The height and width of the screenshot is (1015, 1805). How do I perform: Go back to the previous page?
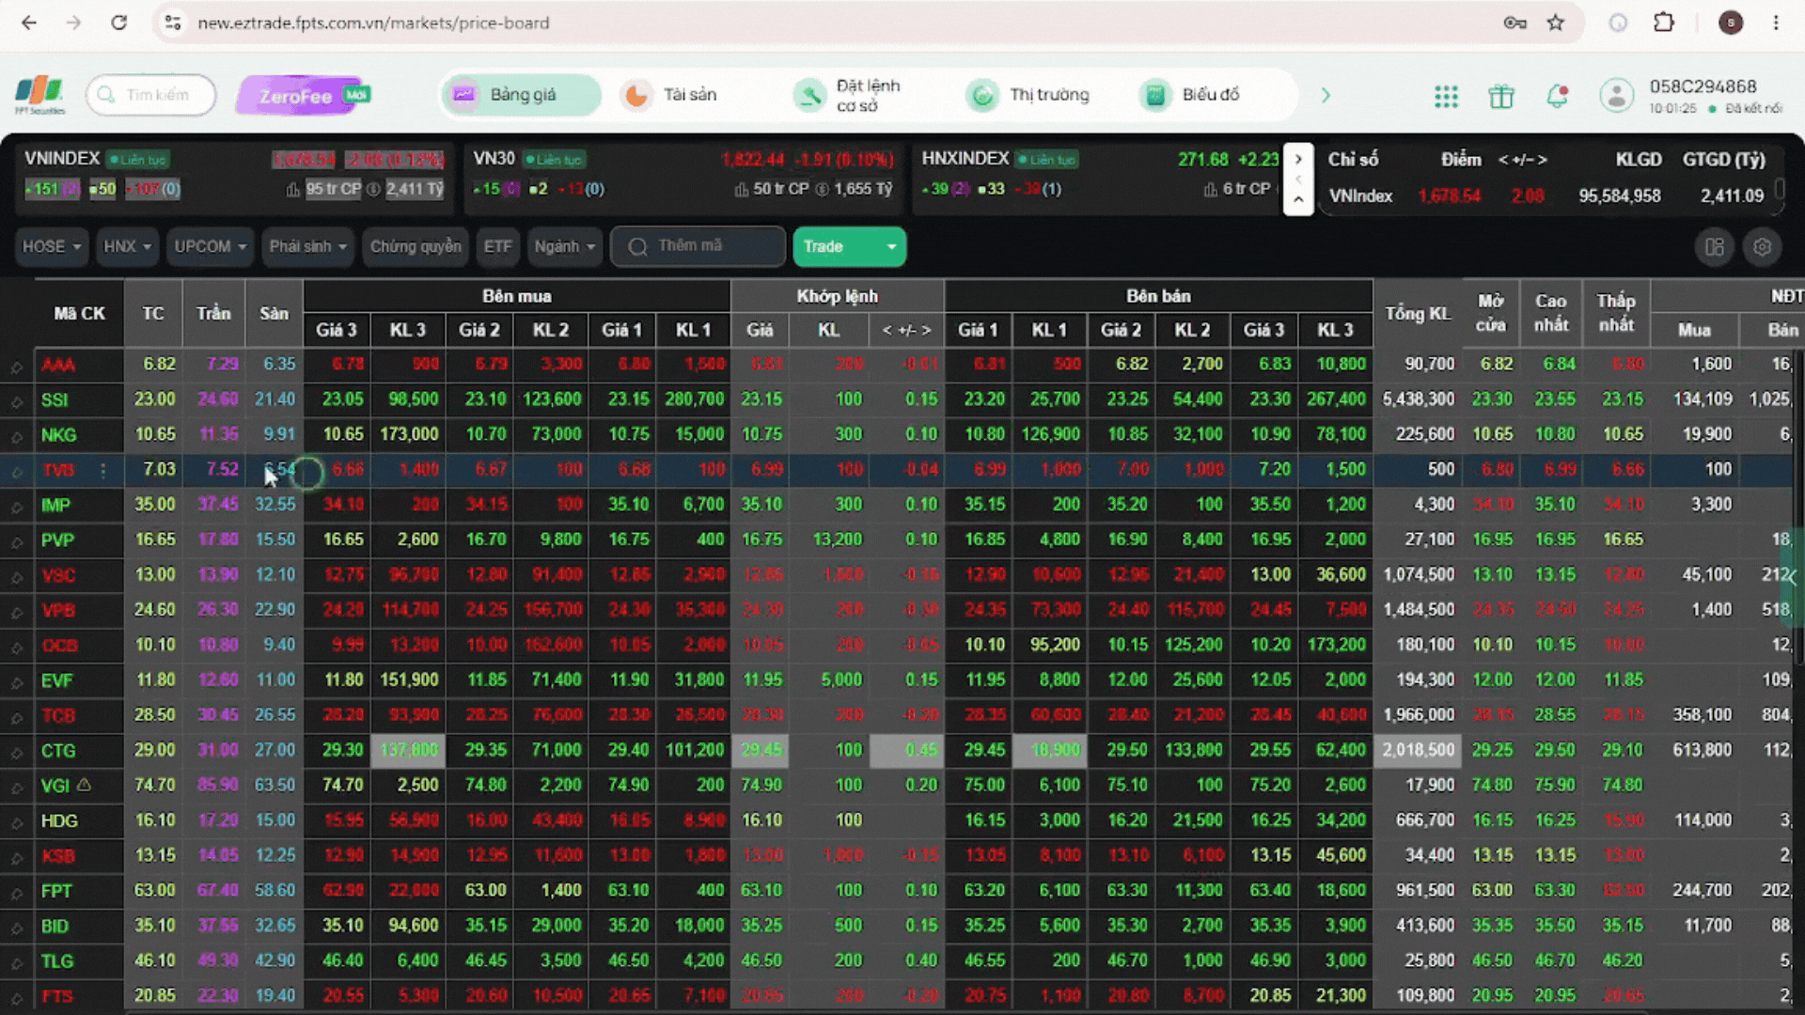point(29,23)
